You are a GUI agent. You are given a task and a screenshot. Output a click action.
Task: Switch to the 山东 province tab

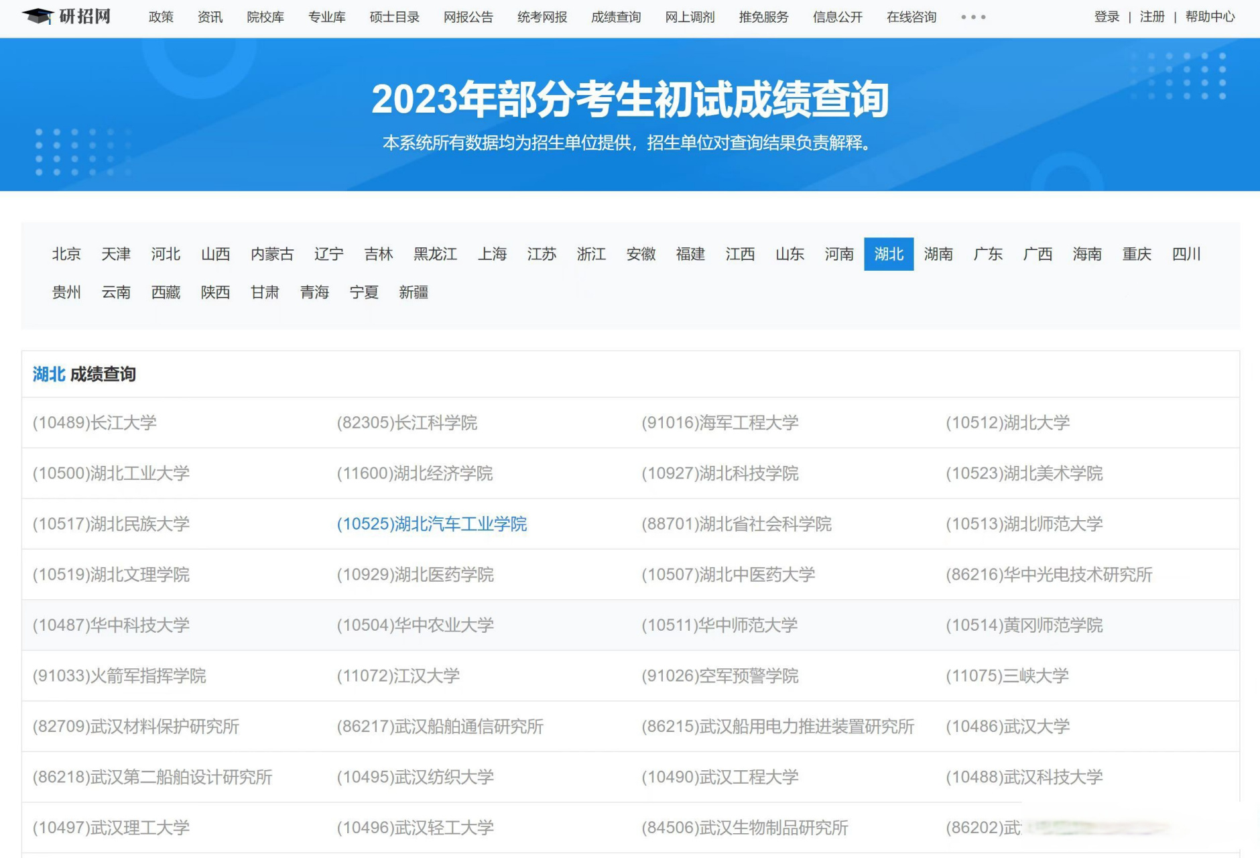[x=790, y=254]
